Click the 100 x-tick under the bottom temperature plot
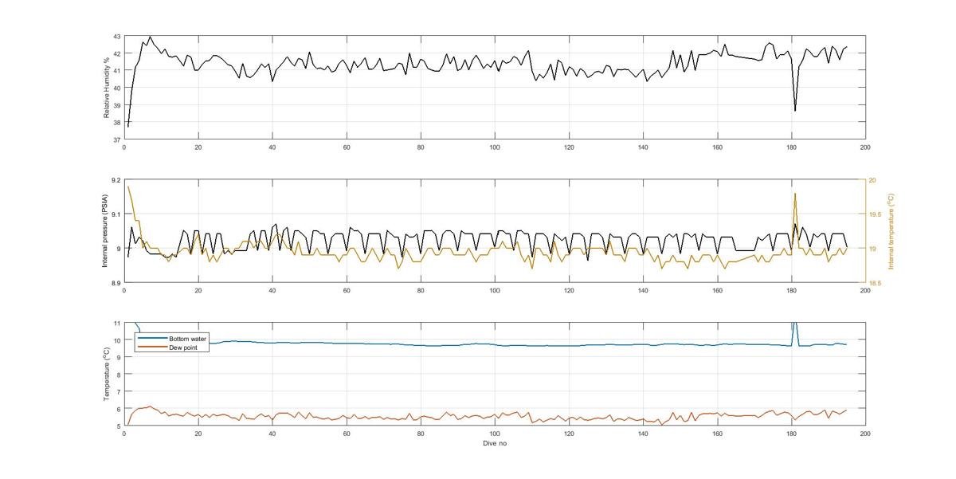Image resolution: width=956 pixels, height=479 pixels. click(x=495, y=434)
